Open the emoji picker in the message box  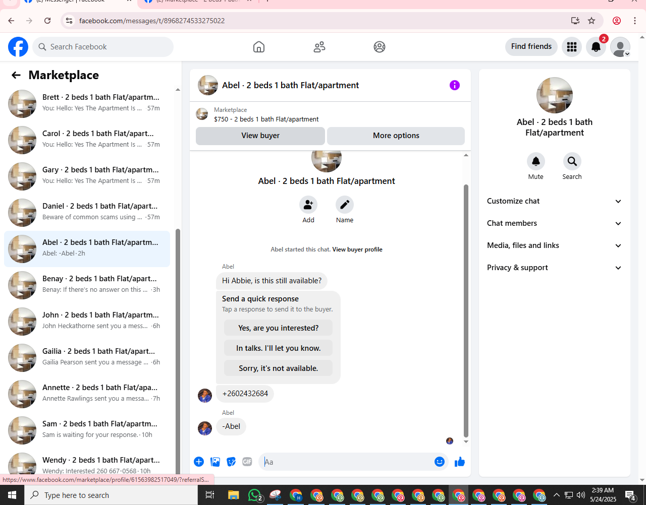(x=440, y=462)
